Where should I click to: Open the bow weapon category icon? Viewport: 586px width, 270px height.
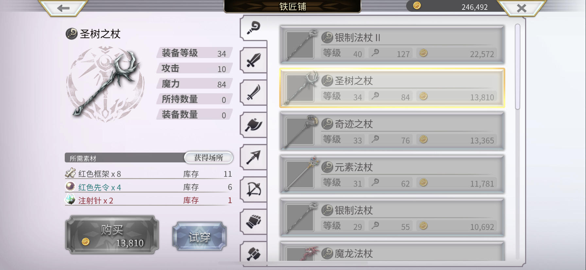pyautogui.click(x=253, y=189)
